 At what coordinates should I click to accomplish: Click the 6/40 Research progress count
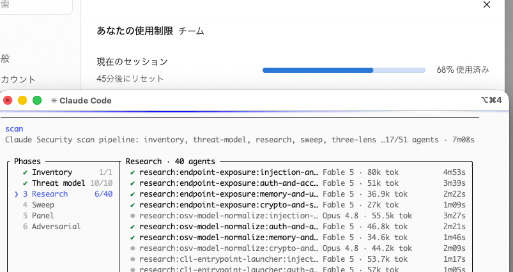click(103, 194)
